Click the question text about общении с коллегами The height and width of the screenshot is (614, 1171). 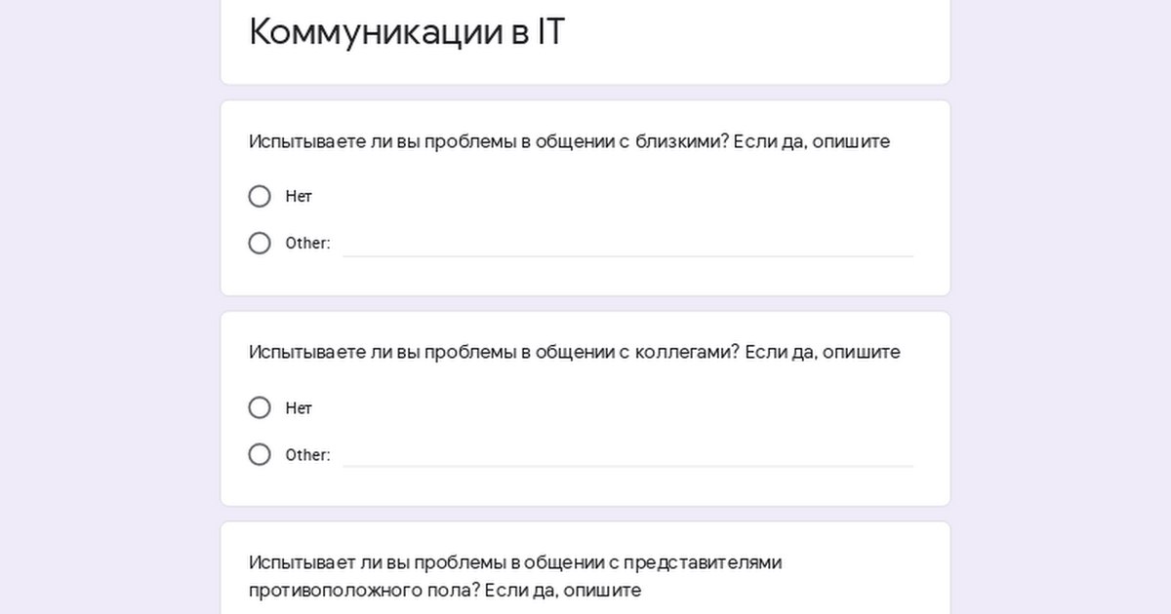coord(574,352)
